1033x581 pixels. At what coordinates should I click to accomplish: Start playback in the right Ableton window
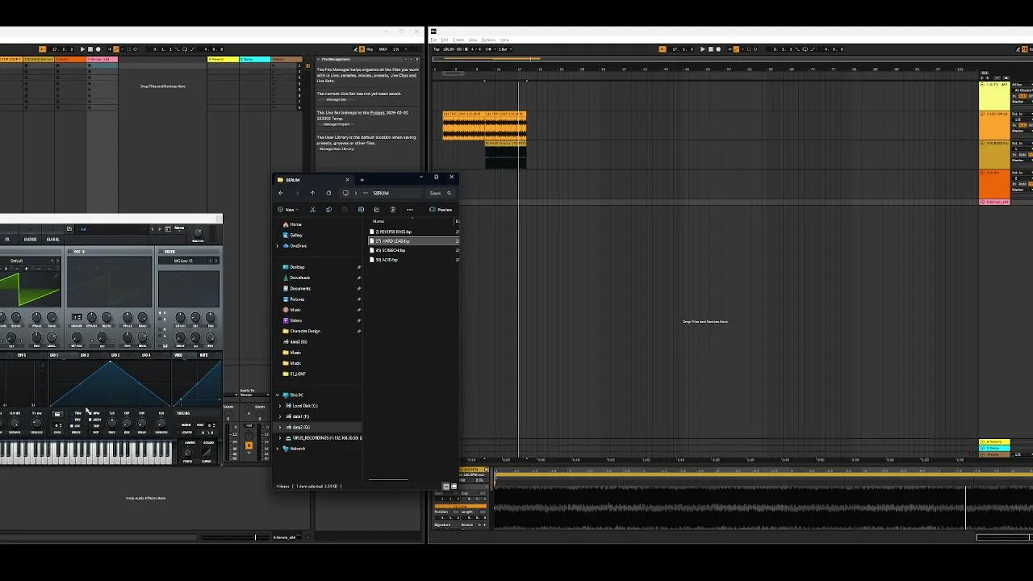click(703, 49)
